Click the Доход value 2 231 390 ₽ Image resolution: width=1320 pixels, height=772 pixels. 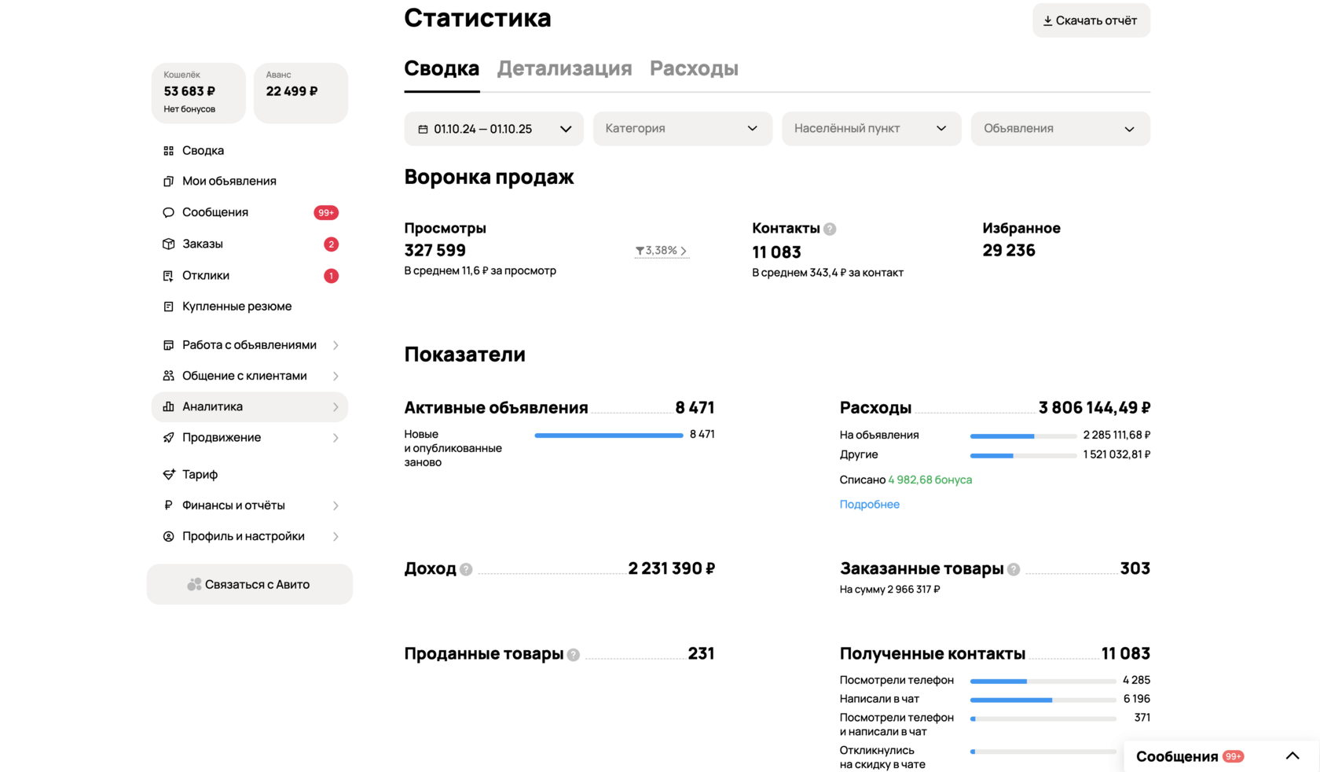[x=672, y=568]
